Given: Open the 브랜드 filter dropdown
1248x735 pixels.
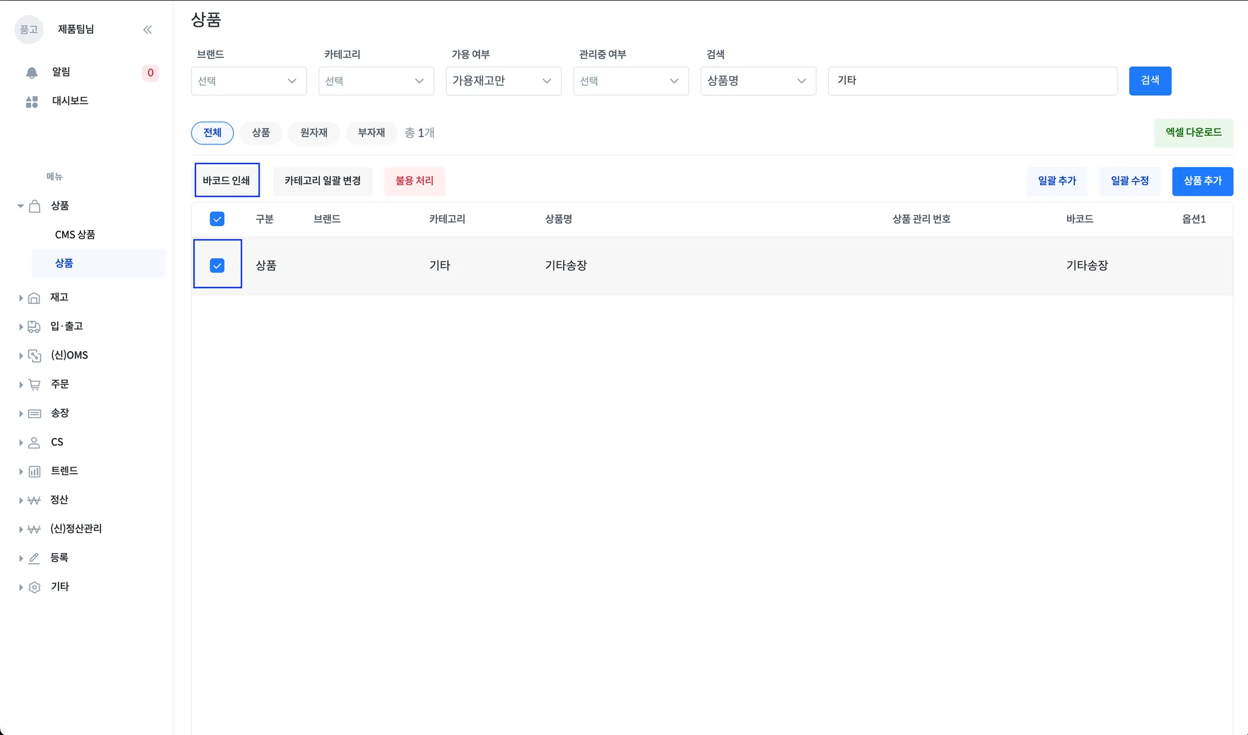Looking at the screenshot, I should [x=249, y=81].
